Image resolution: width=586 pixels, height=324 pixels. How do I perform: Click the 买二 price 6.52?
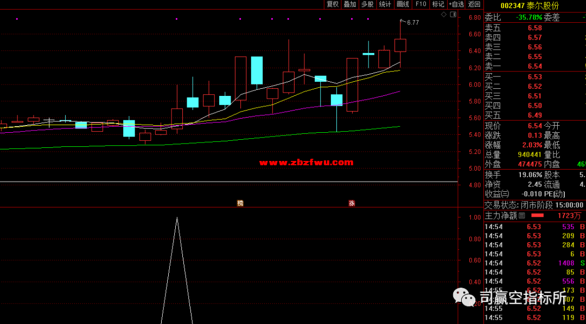(x=535, y=87)
